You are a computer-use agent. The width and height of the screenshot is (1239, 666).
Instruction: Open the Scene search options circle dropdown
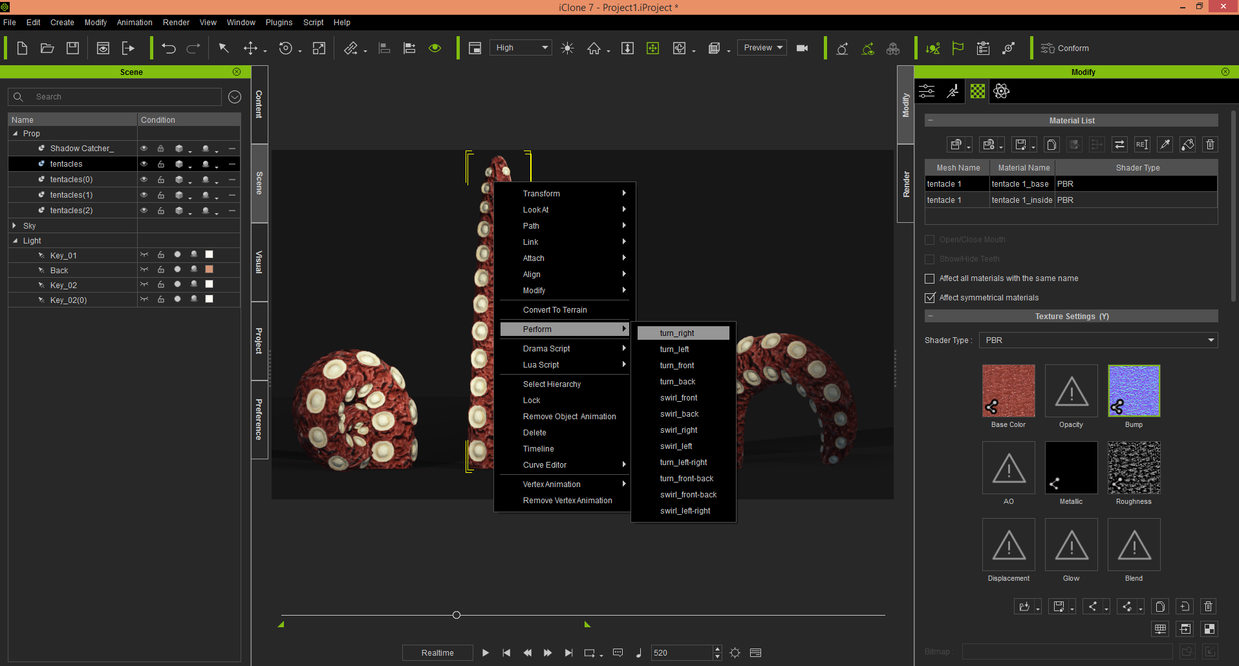235,97
